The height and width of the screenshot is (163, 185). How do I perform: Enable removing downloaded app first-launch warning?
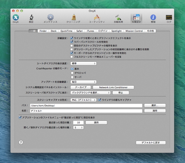(x=72, y=49)
